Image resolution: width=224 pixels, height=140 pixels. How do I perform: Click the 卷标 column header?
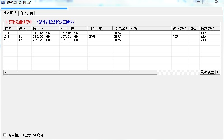pyautogui.click(x=150, y=28)
